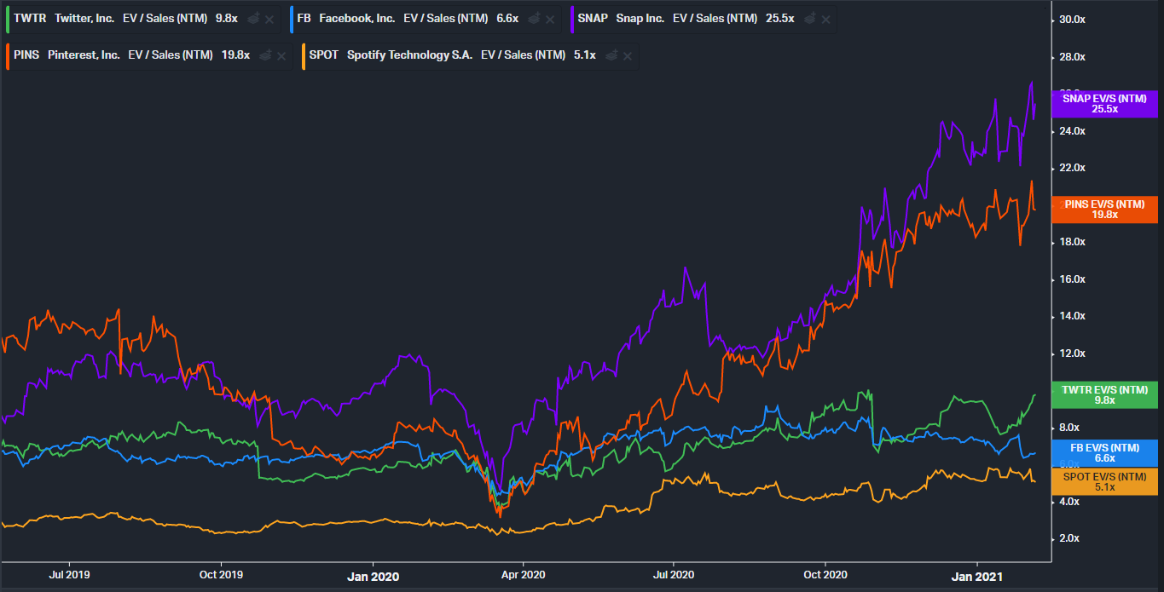The width and height of the screenshot is (1164, 592).
Task: Remove the SPOT series with its X
Action: 628,55
